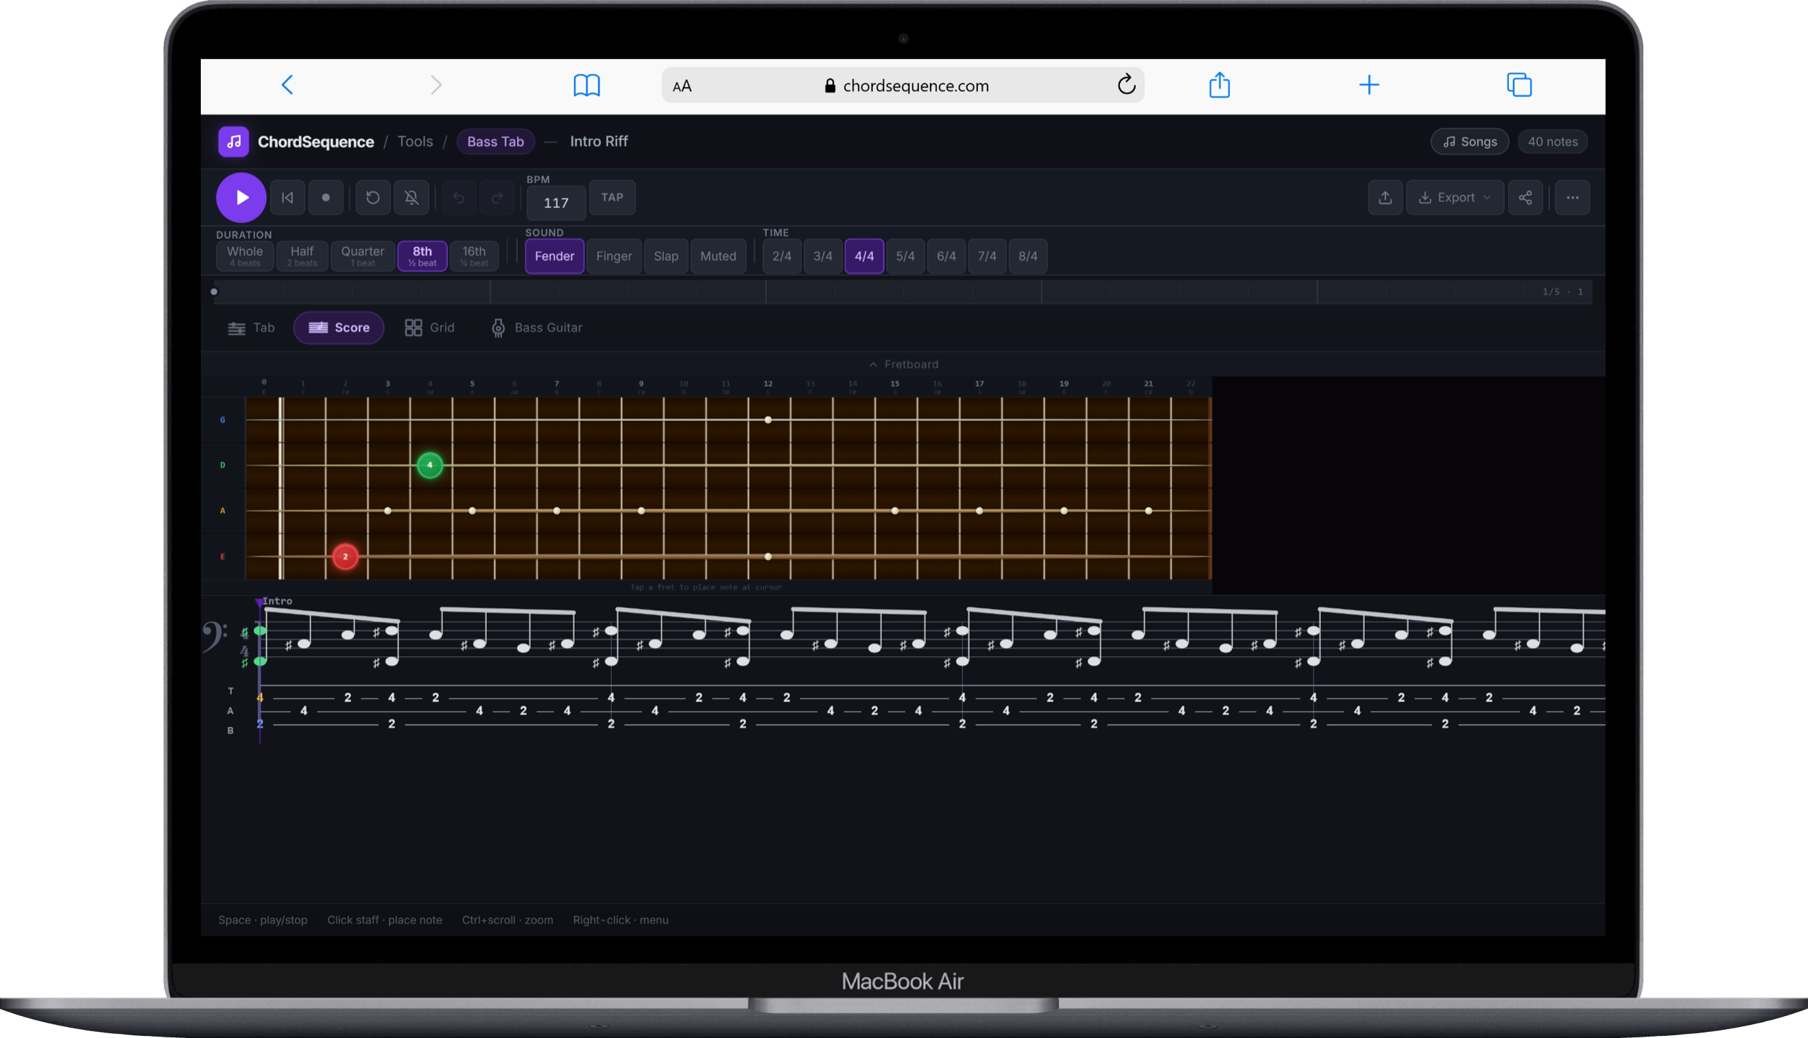Click the Intro section marker on staff
The width and height of the screenshot is (1808, 1038).
click(x=276, y=601)
